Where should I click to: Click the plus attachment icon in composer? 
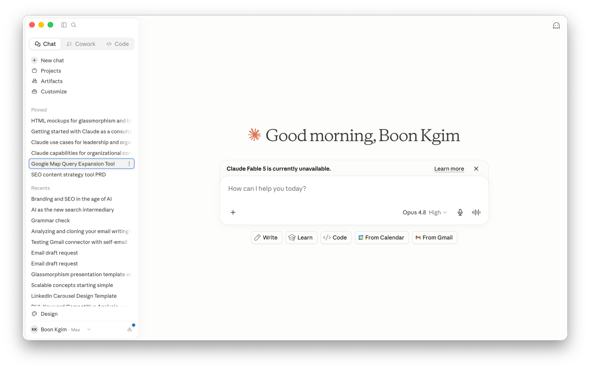233,213
